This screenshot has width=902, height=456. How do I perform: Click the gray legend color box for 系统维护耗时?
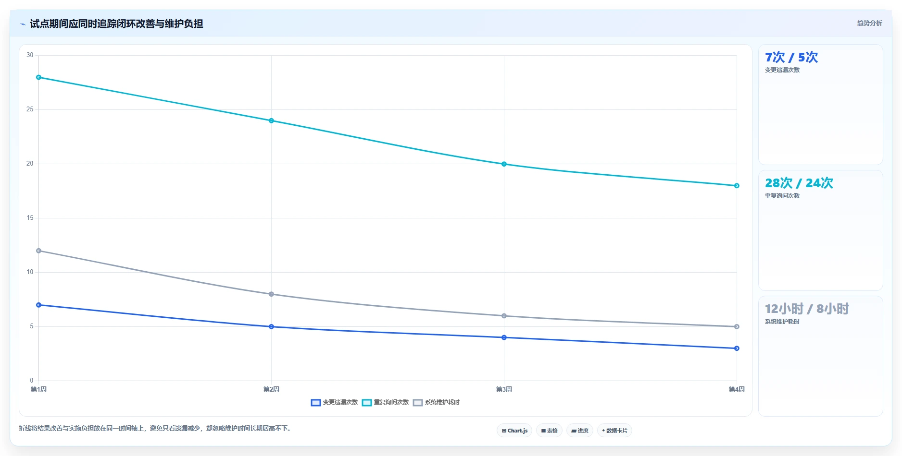(x=418, y=403)
